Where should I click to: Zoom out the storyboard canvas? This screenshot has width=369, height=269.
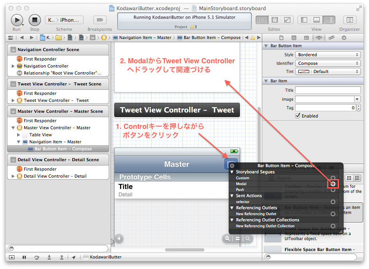click(227, 239)
